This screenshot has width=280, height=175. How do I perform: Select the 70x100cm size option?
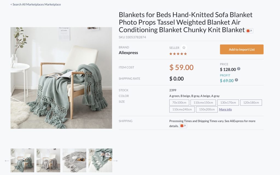[x=179, y=103]
